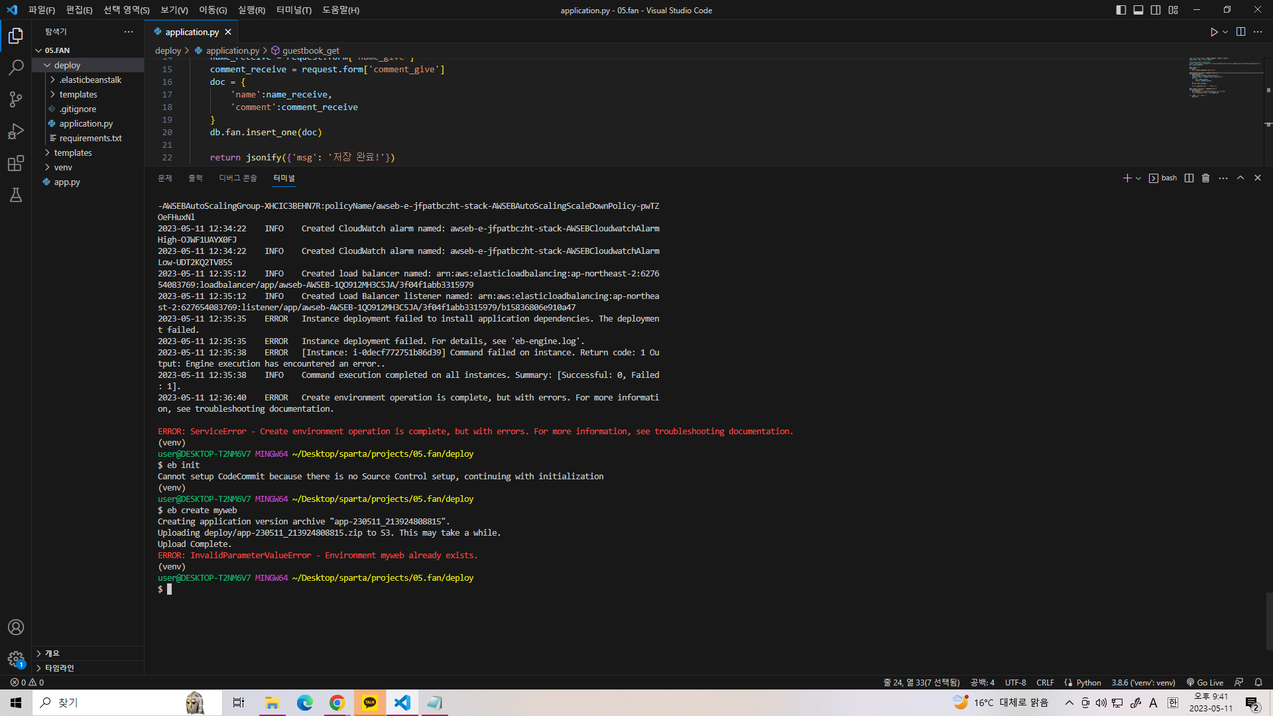Open the Run and Debug view
The height and width of the screenshot is (716, 1273).
click(16, 131)
